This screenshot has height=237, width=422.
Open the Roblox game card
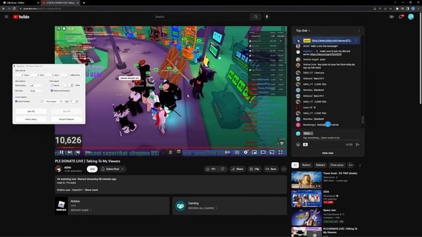(112, 206)
